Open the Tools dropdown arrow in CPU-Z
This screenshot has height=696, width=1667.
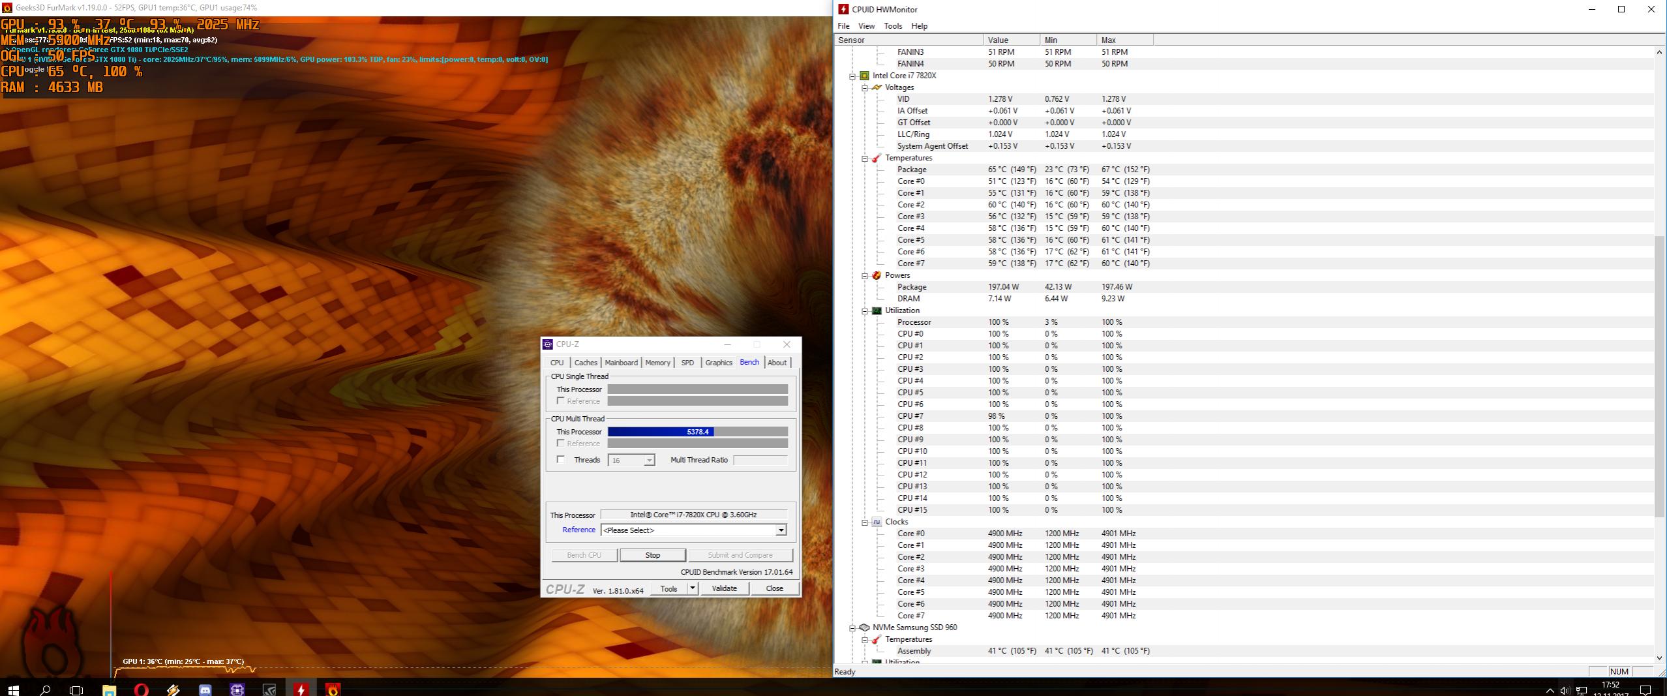[x=693, y=588]
